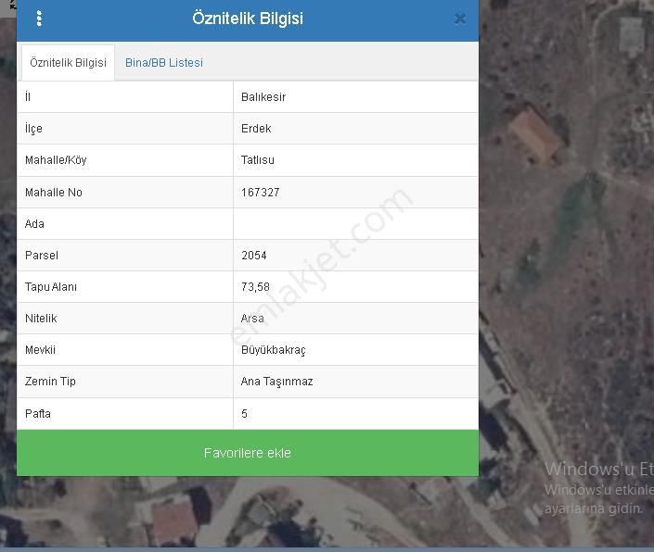Click the Mahalle No label cell
The height and width of the screenshot is (552, 654).
[x=125, y=193]
